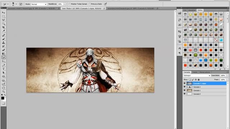Select the 3D Object Rotate tool

coord(4,81)
